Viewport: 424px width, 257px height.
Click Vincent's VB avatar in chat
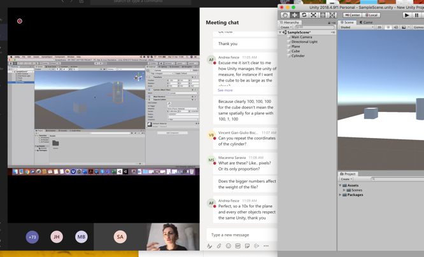point(211,135)
